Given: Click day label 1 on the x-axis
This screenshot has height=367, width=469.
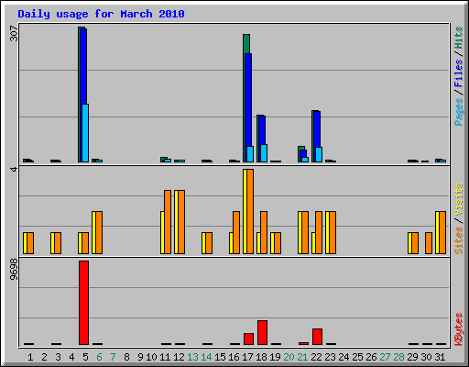Looking at the screenshot, I should [x=30, y=357].
